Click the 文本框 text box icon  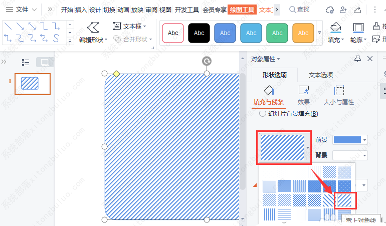(x=117, y=26)
